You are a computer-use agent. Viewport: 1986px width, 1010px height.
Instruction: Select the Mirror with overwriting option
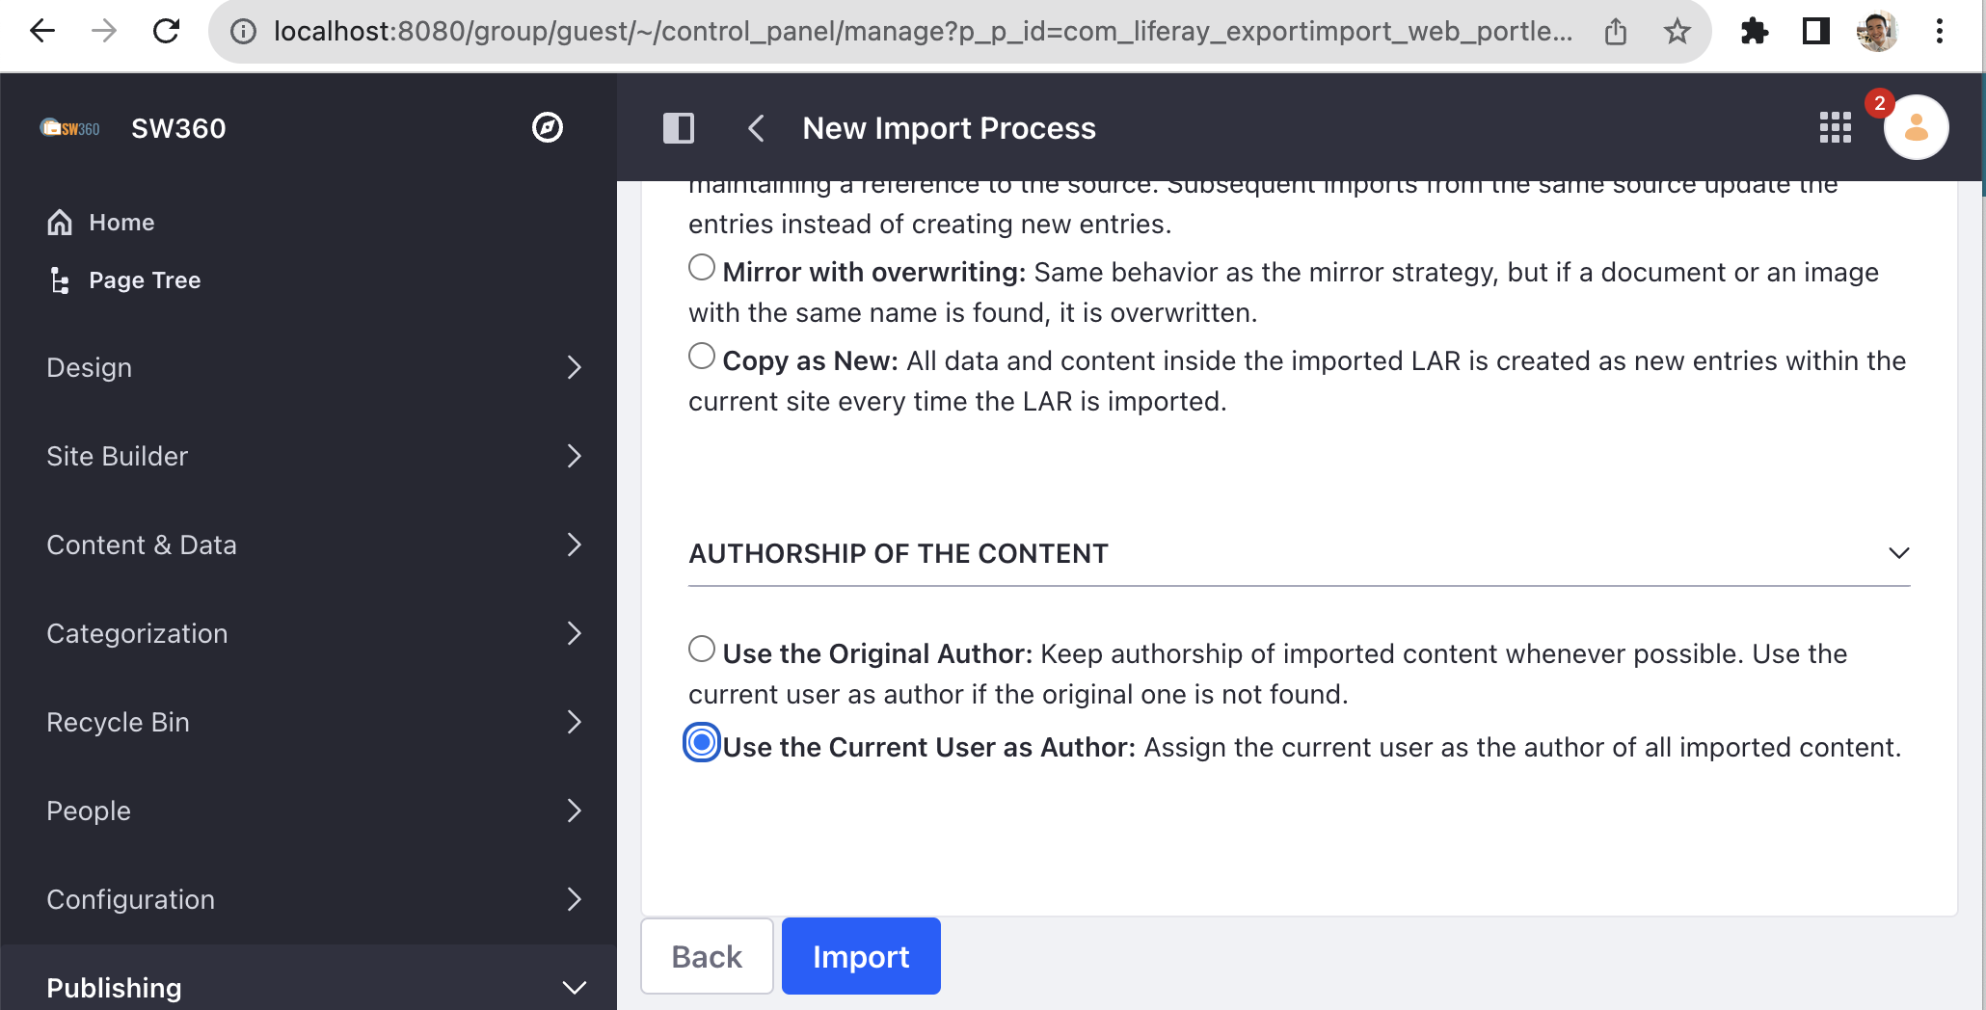click(702, 268)
